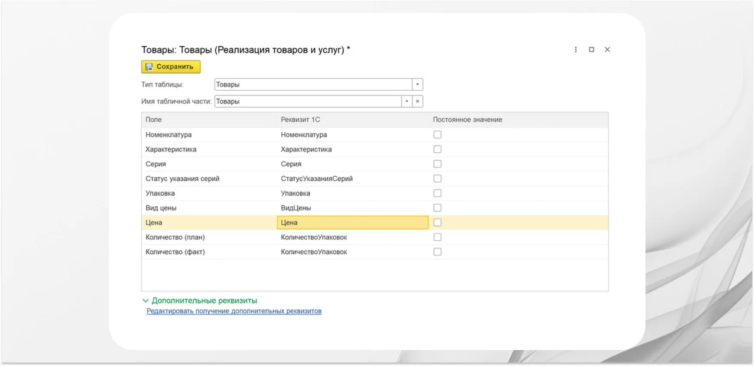754x366 pixels.
Task: Select the Количество (факт) field cell
Action: (209, 252)
